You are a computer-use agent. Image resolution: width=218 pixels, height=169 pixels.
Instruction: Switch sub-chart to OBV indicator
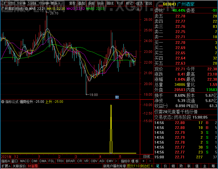pyautogui.click(x=94, y=161)
